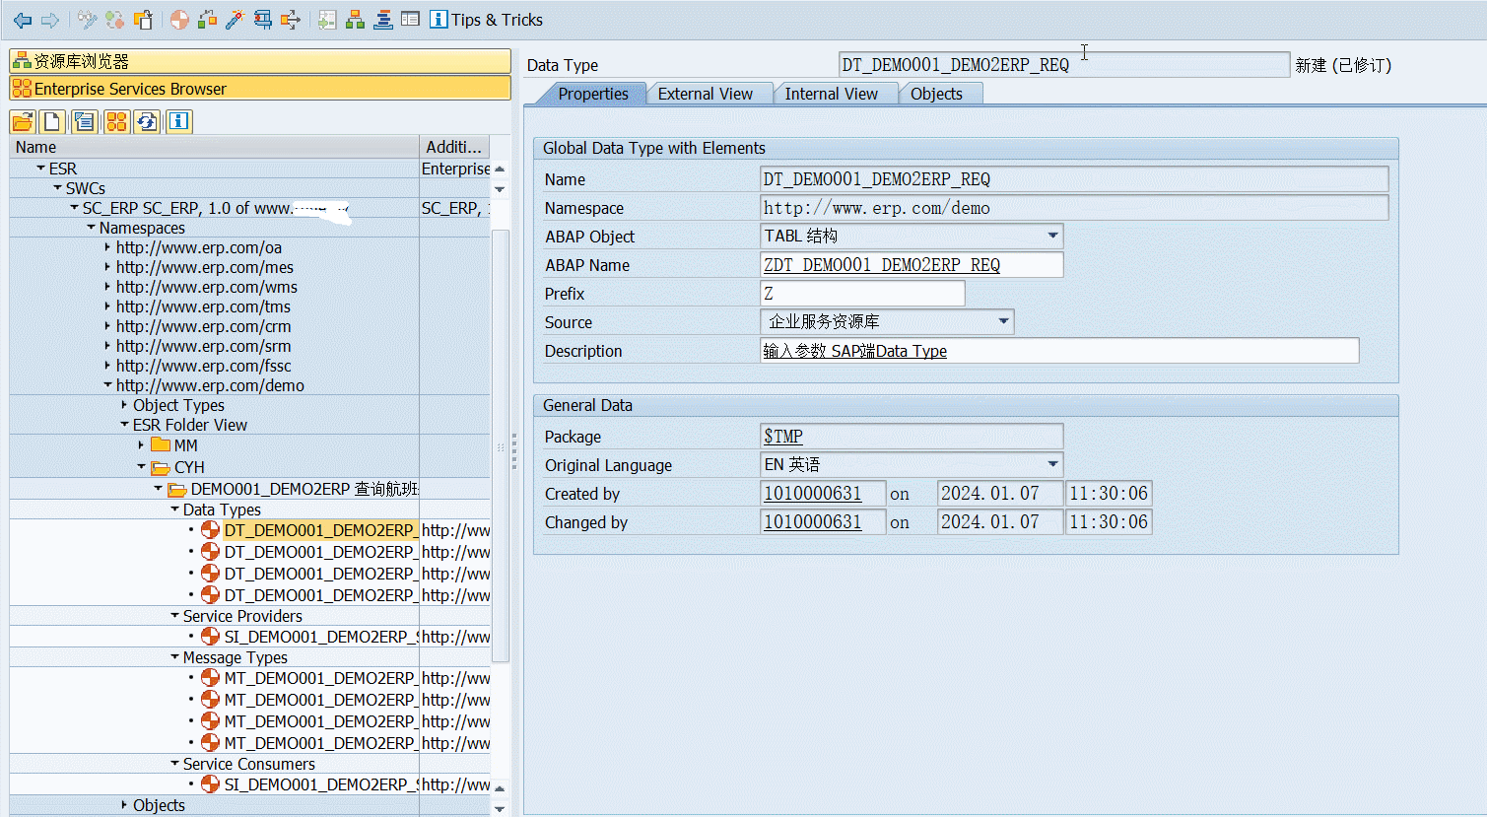Click the tree scrollbar up arrow at top

(x=500, y=169)
